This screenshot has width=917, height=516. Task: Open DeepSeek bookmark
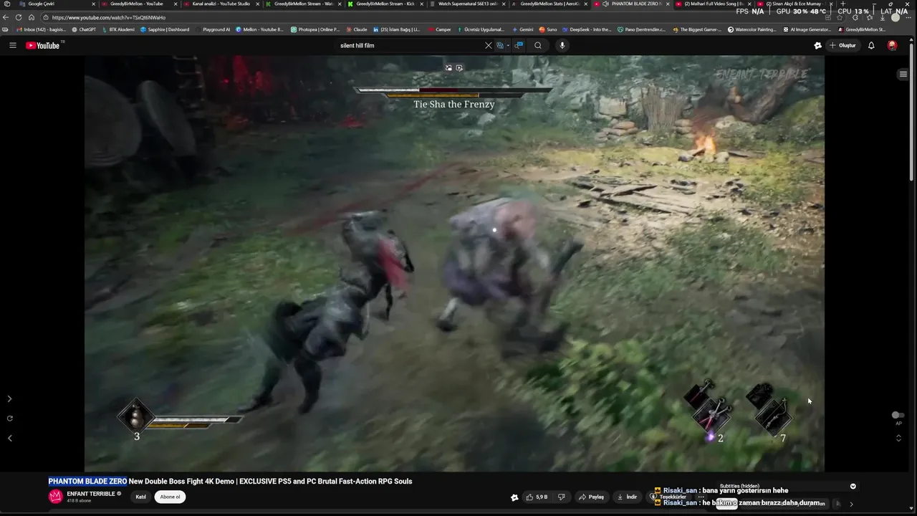tap(587, 29)
